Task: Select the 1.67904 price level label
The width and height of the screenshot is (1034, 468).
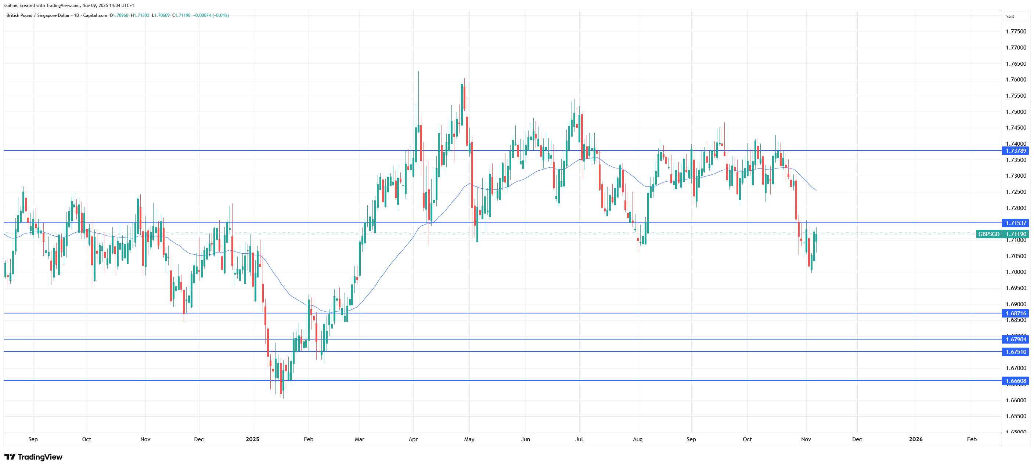Action: 1016,340
